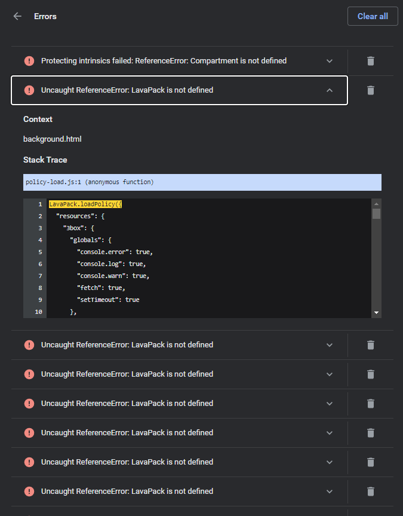Collapse the expanded LavaPack error
Viewport: 403px width, 516px height.
coord(329,90)
